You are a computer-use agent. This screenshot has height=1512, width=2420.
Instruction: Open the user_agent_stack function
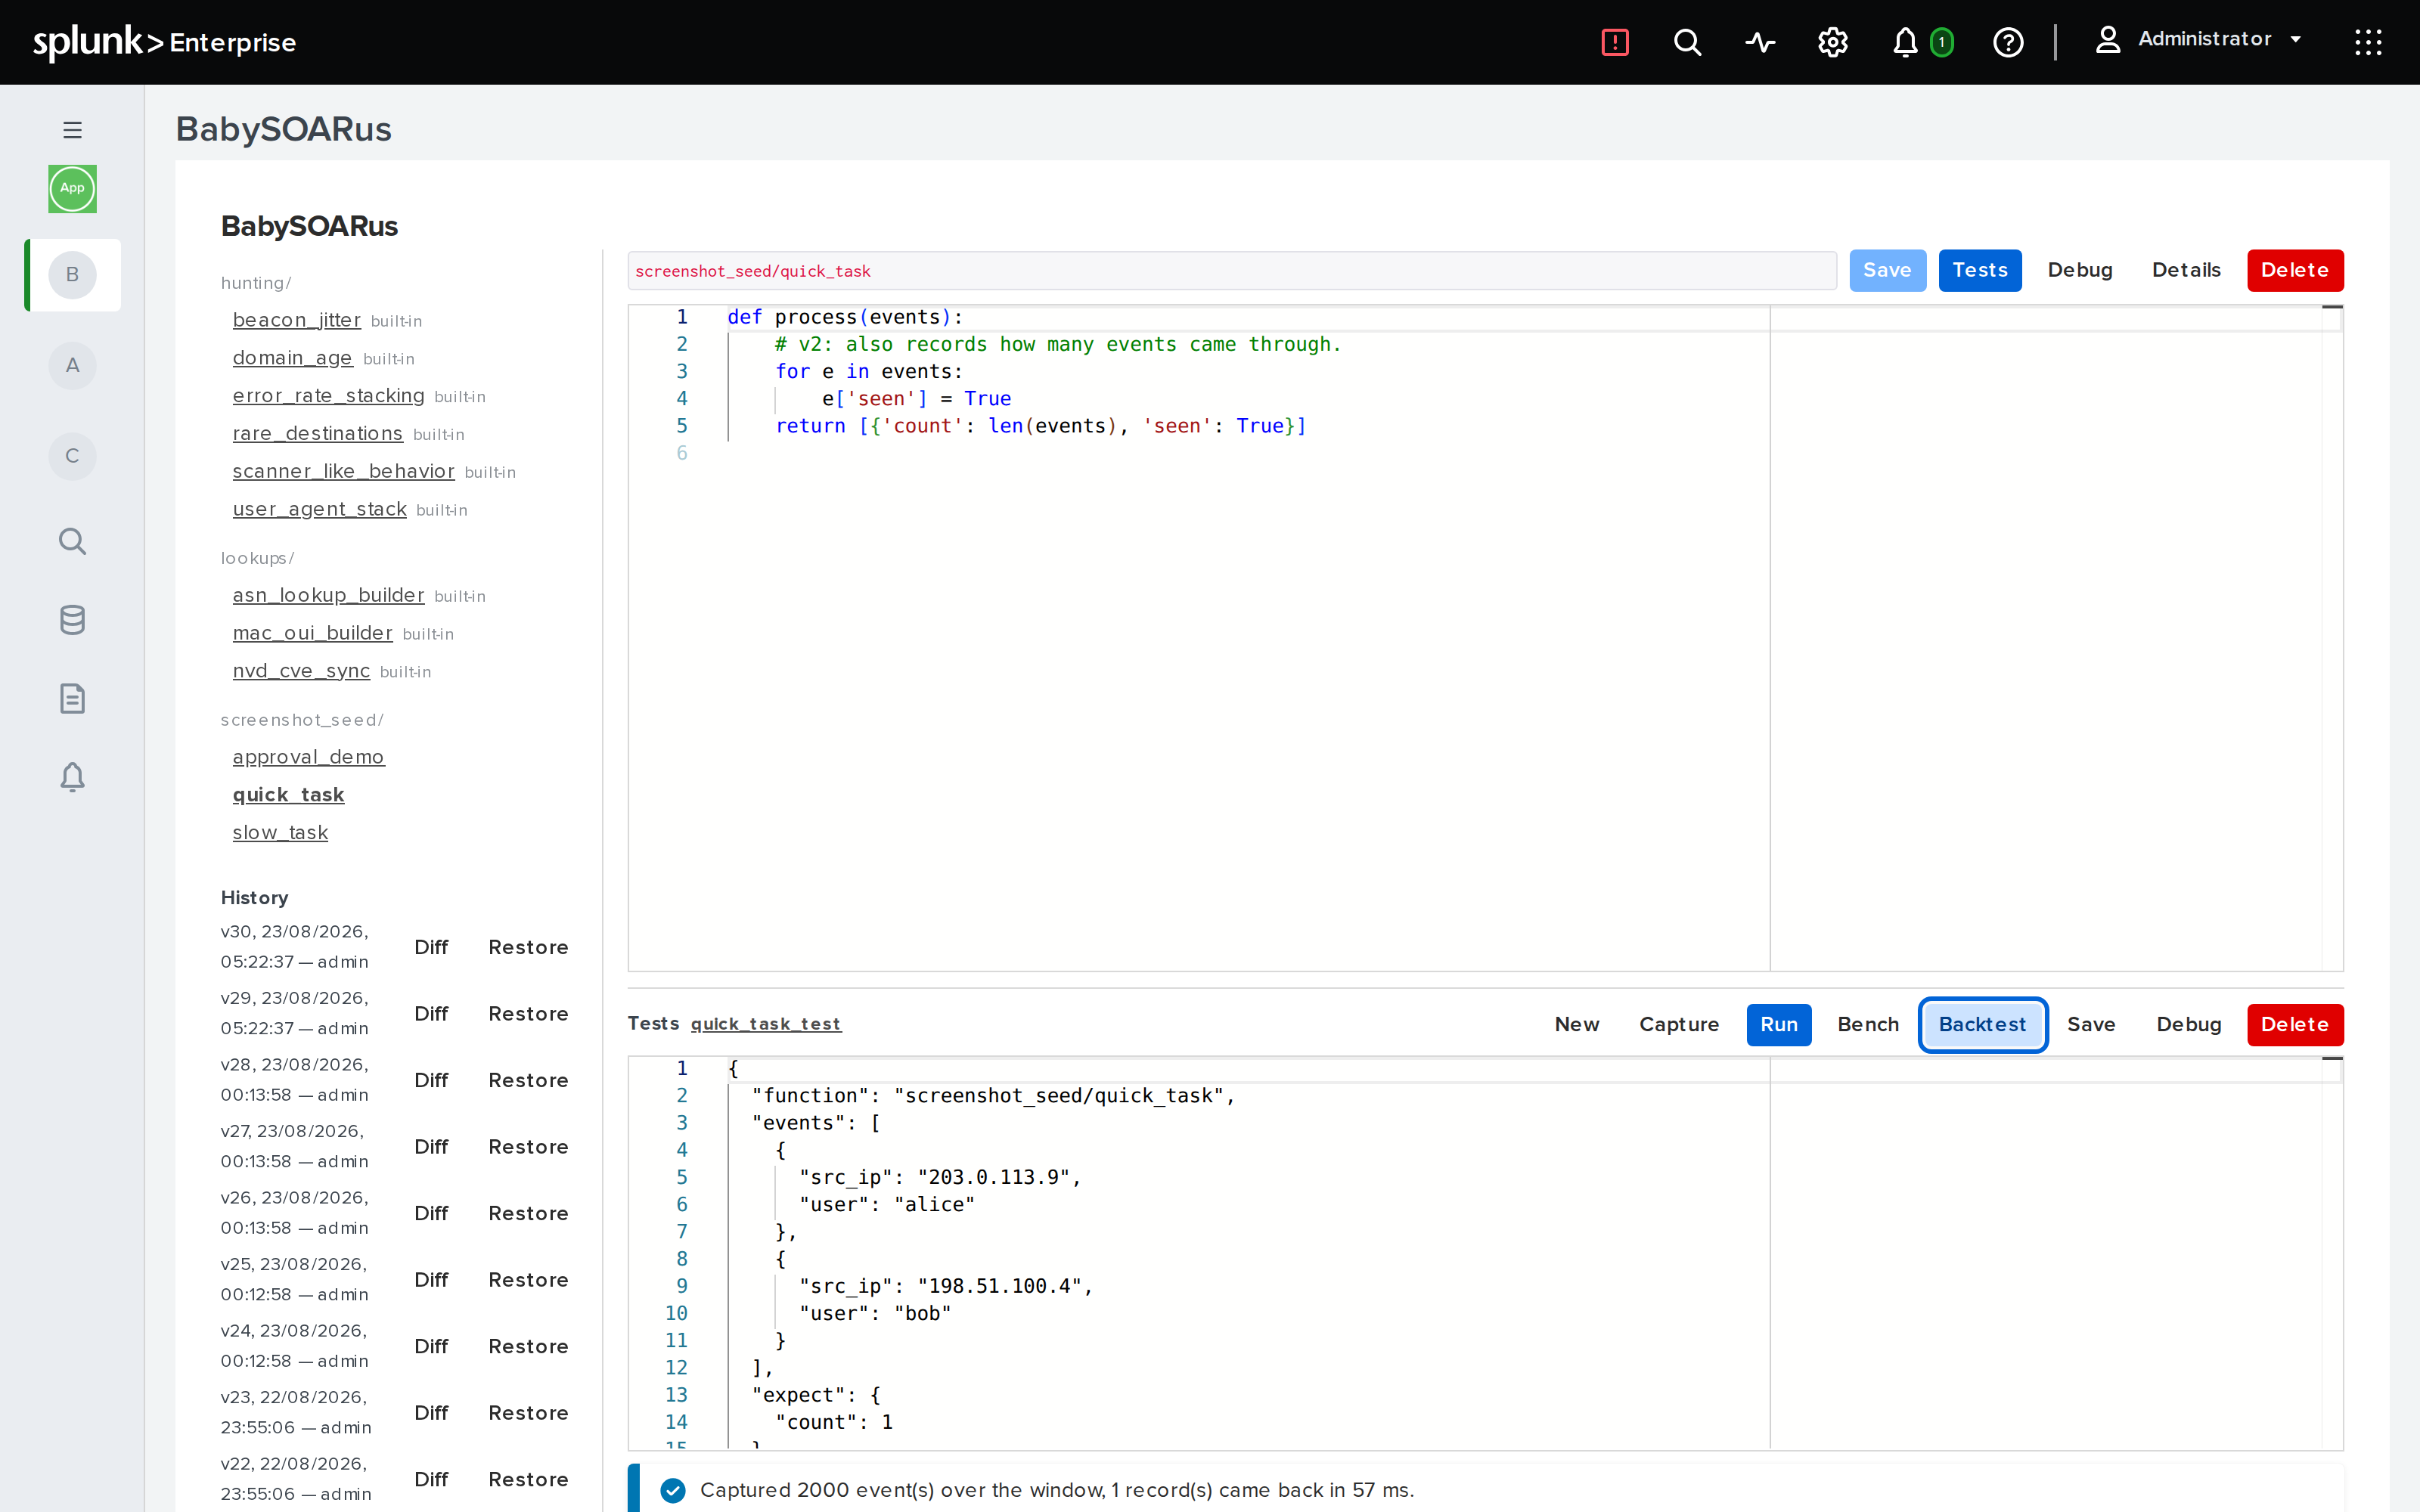click(x=319, y=509)
